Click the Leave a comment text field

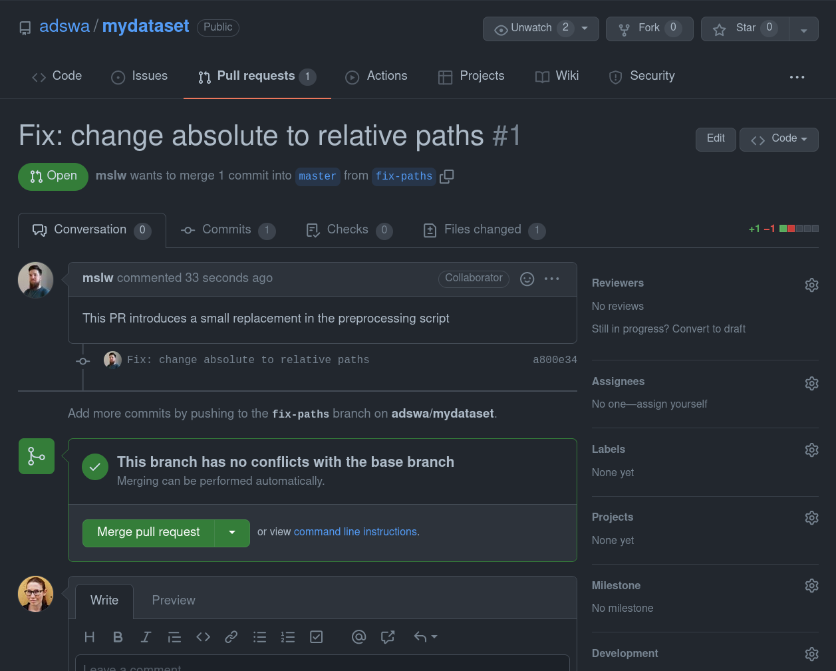tap(323, 665)
